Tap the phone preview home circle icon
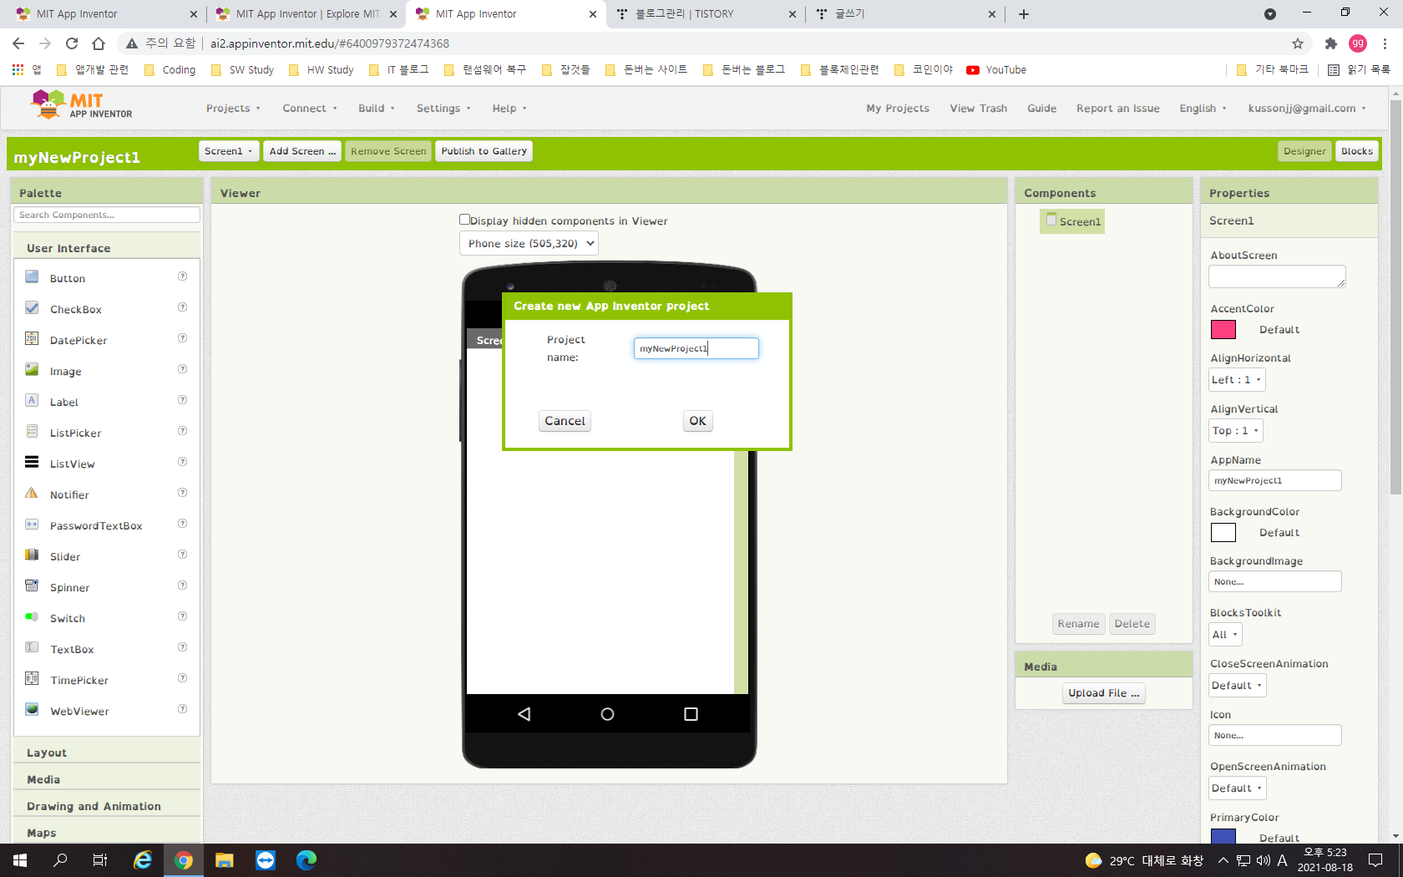The height and width of the screenshot is (877, 1403). (607, 714)
